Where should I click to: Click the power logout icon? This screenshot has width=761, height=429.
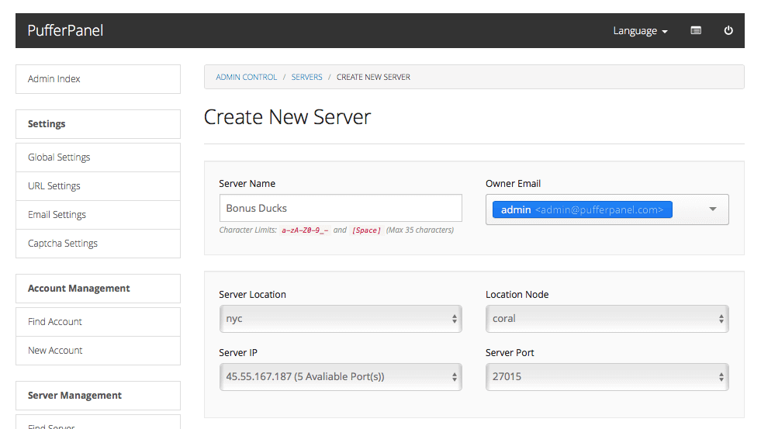pyautogui.click(x=728, y=31)
